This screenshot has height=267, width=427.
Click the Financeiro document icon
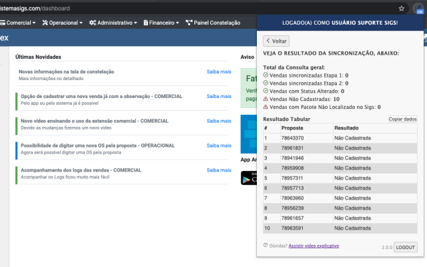tap(145, 23)
